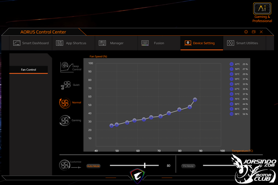The width and height of the screenshot is (278, 185).
Task: Click legend dot for 85°C 48 %
Action: [x=231, y=109]
